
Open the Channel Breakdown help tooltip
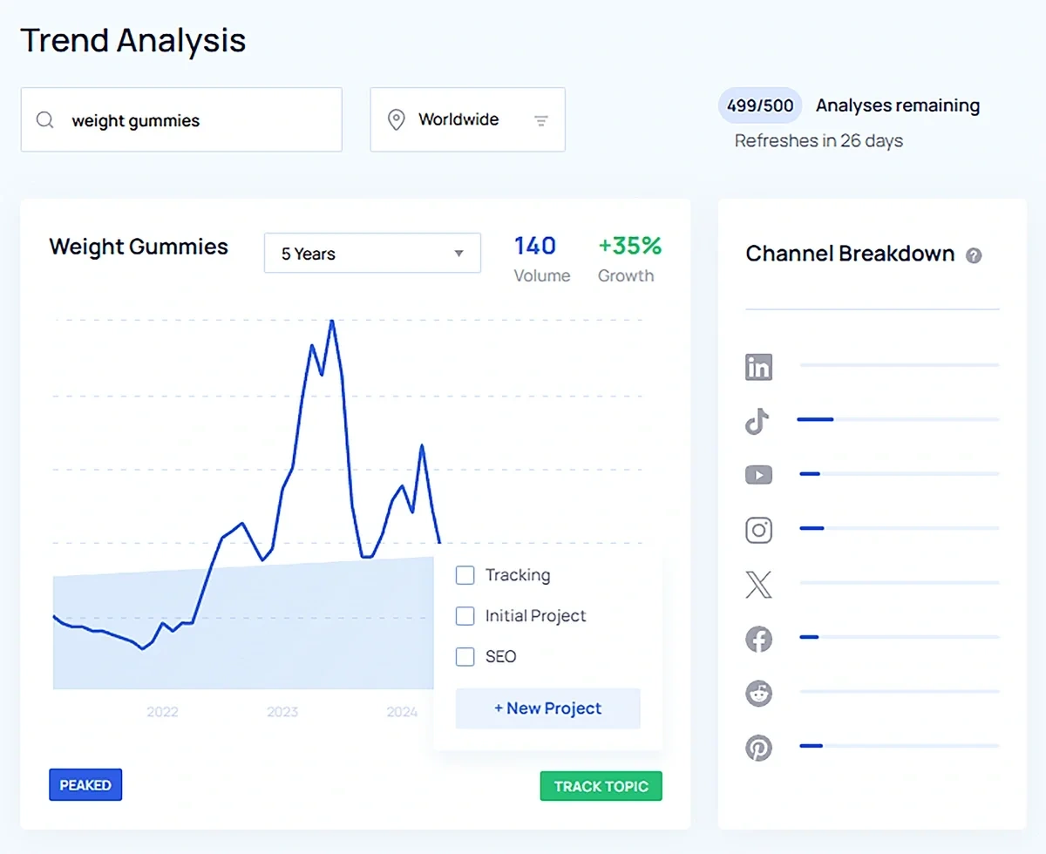975,255
